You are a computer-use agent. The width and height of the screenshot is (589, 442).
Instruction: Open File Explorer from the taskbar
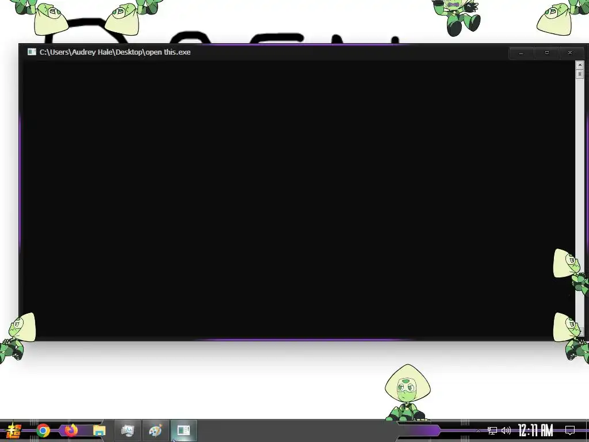[x=99, y=430]
